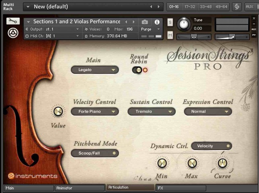
Task: Open instrument edit mode via wrench icon
Action: click(x=13, y=21)
